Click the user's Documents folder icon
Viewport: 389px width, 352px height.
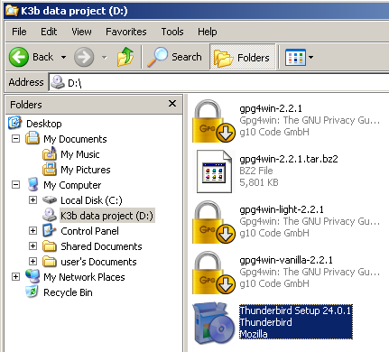[x=50, y=261]
